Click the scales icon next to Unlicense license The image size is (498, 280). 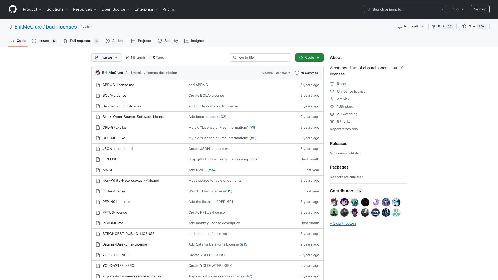pos(332,92)
